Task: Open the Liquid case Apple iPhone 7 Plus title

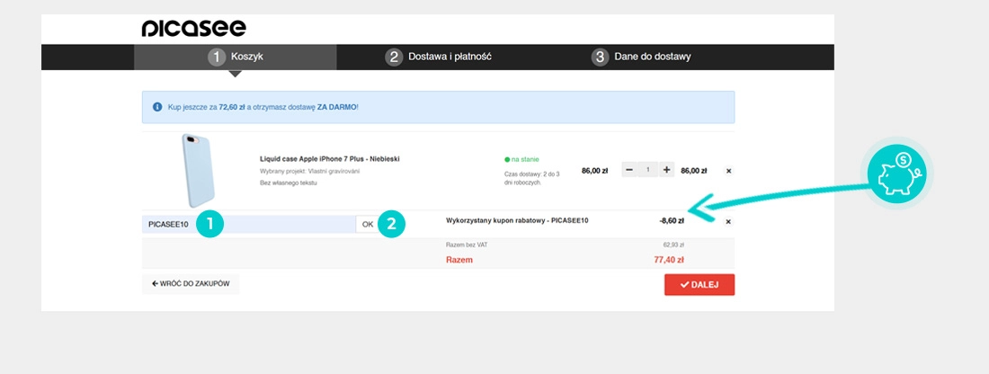Action: point(329,158)
